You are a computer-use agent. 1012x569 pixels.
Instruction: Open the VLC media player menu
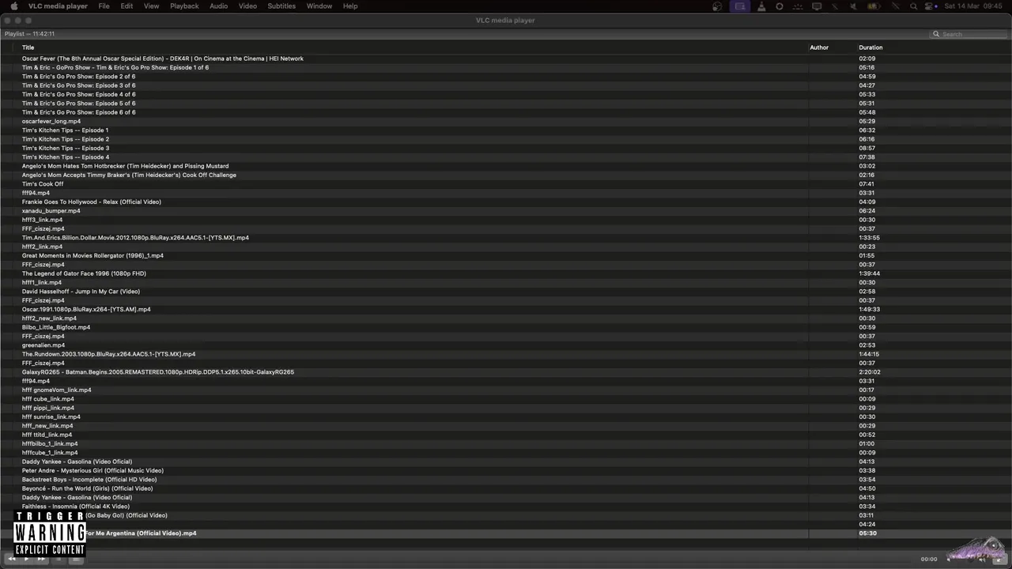pyautogui.click(x=58, y=6)
